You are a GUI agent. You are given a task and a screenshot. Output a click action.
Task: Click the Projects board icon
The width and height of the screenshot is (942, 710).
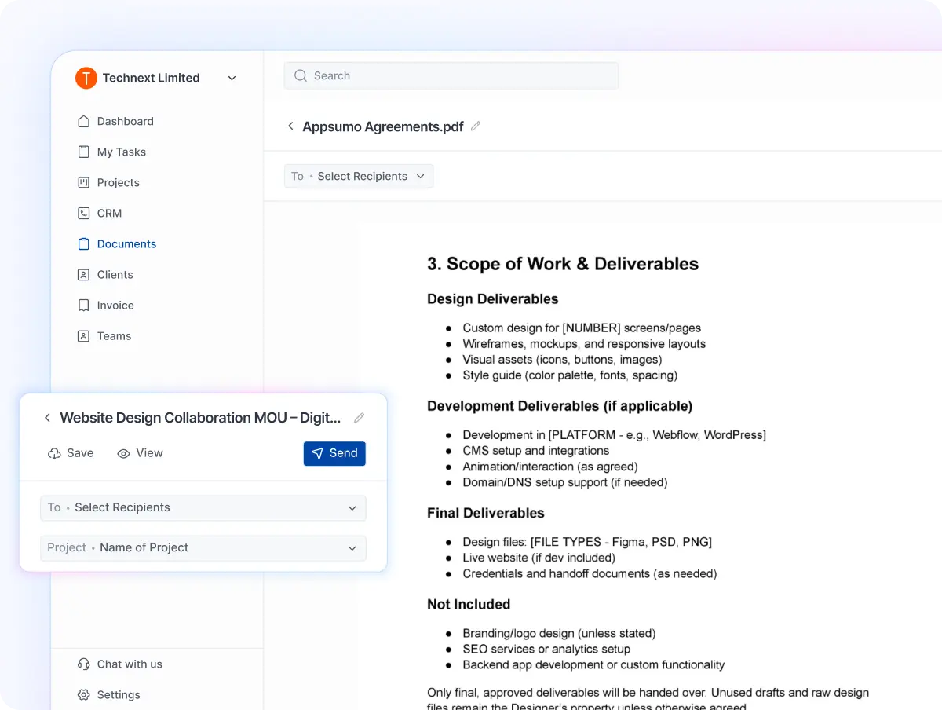click(84, 182)
